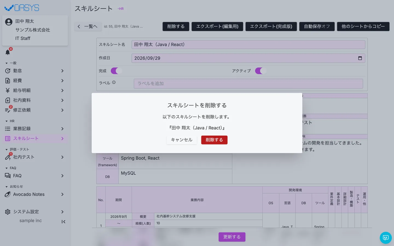This screenshot has width=394, height=246.
Task: Toggle the アクティブ switch
Action: pyautogui.click(x=261, y=71)
